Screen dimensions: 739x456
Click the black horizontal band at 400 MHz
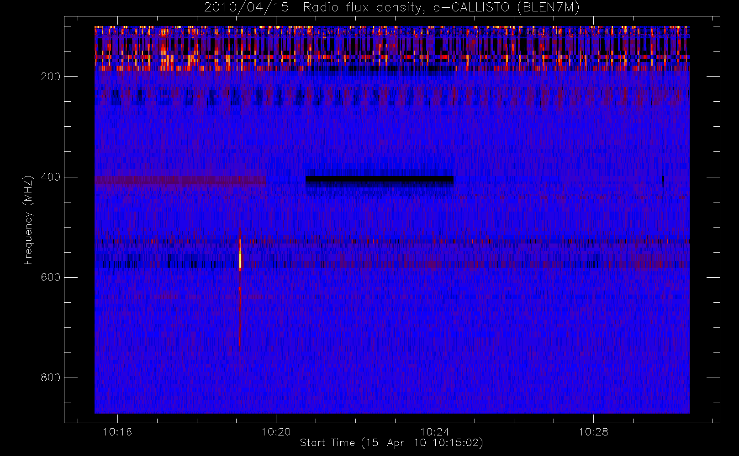coord(380,179)
